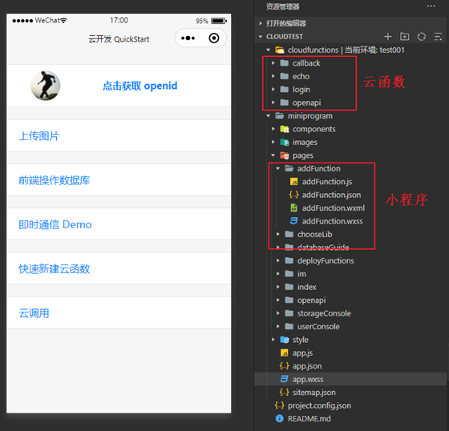Image resolution: width=449 pixels, height=431 pixels.
Task: Click the app.wxss file icon
Action: coord(284,379)
